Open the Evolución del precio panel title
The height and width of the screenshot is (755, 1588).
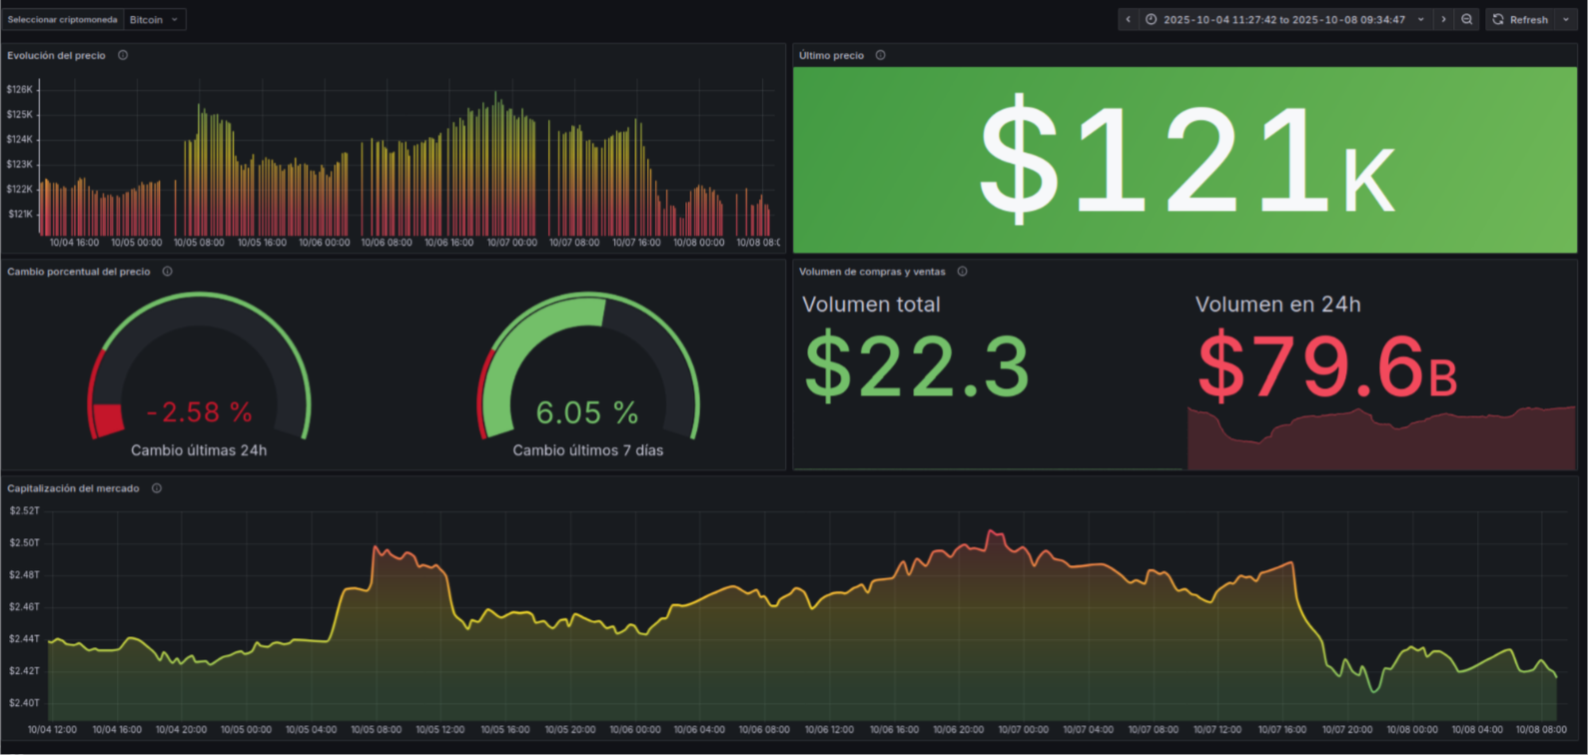(x=56, y=56)
